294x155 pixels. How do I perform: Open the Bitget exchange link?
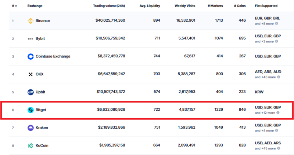[x=41, y=110]
